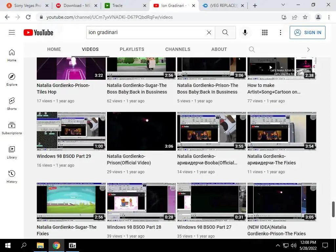Open the notification center icon
This screenshot has width=336, height=252.
pyautogui.click(x=325, y=245)
